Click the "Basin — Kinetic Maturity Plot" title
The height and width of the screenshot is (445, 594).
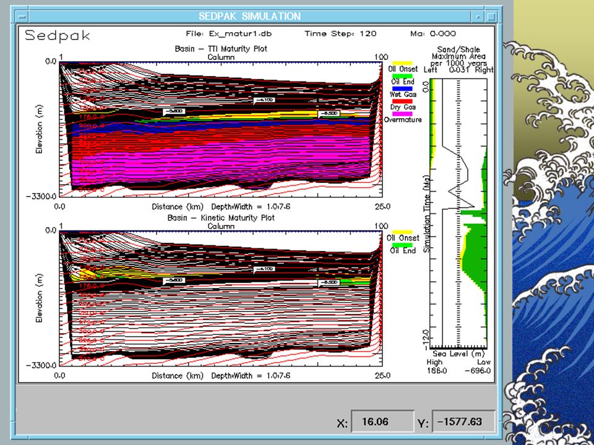click(x=221, y=218)
